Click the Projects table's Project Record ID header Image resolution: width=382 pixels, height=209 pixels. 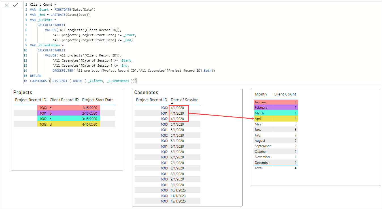click(31, 100)
